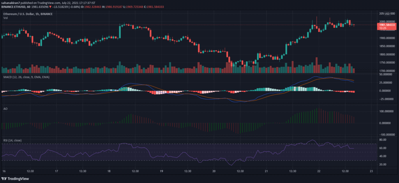Click the sahanakiran7 author name
This screenshot has height=183, width=399.
click(x=10, y=2)
